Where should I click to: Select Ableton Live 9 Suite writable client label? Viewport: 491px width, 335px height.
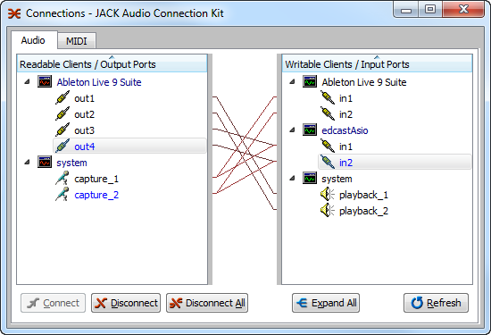(364, 82)
